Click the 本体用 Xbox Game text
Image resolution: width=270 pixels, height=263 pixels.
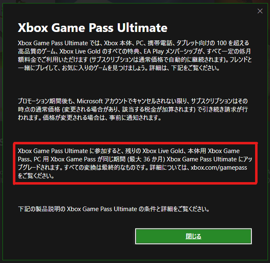(x=214, y=151)
